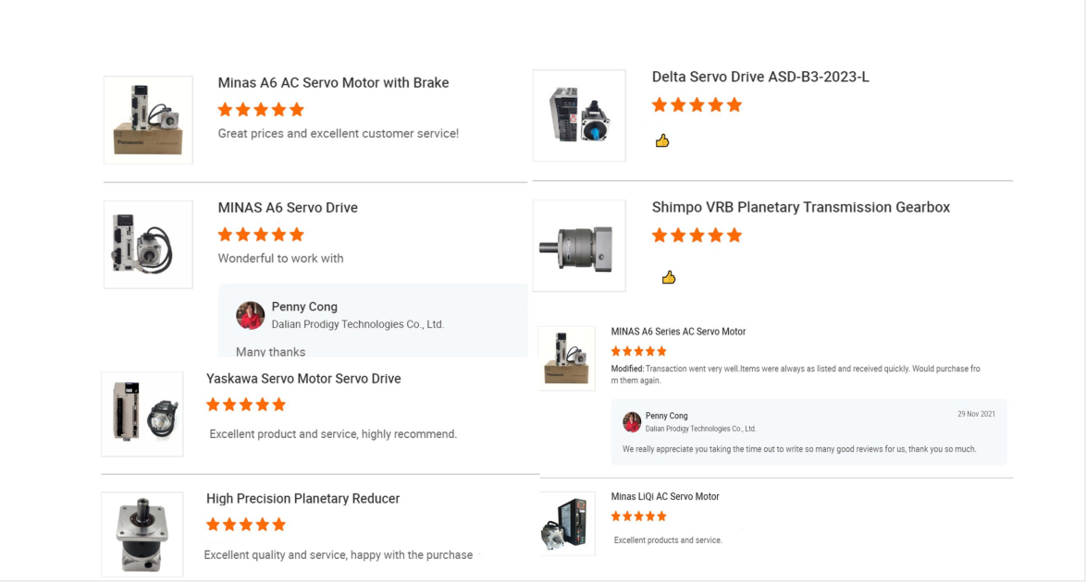The image size is (1086, 582).
Task: Click the Minas LiQi AC Servo Motor thumbnail
Action: [567, 524]
